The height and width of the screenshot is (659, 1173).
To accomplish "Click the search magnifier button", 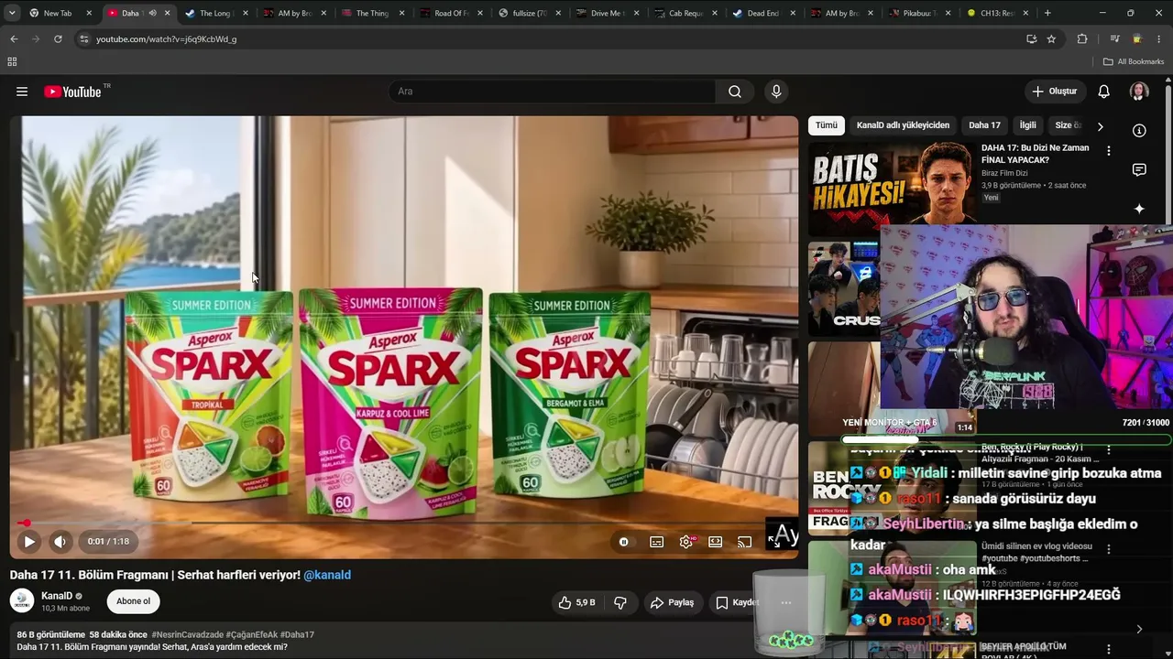I will (735, 92).
